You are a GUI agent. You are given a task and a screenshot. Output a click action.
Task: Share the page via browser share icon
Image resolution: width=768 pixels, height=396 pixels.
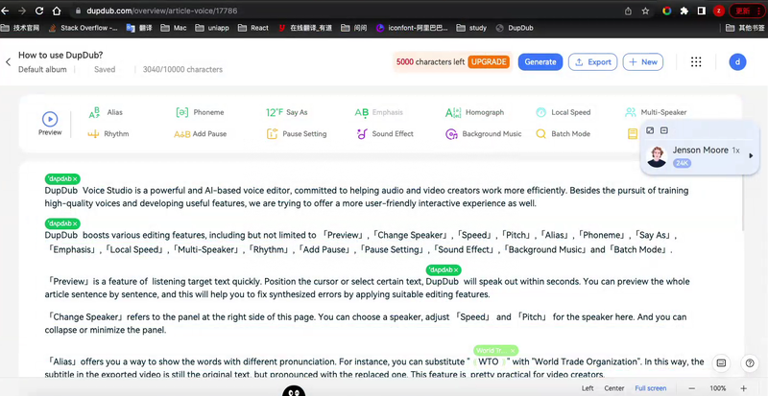coord(628,11)
